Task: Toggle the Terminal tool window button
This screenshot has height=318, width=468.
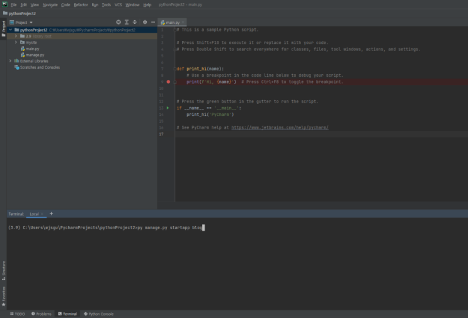Action: pos(67,314)
